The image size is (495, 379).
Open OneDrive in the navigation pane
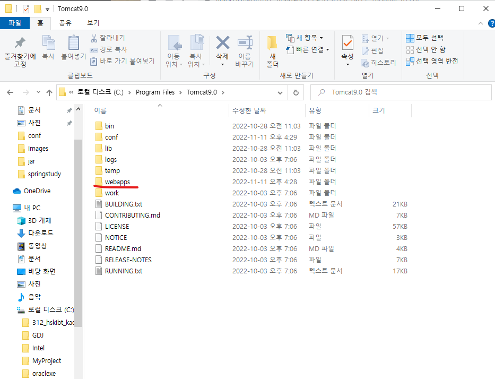coord(32,191)
